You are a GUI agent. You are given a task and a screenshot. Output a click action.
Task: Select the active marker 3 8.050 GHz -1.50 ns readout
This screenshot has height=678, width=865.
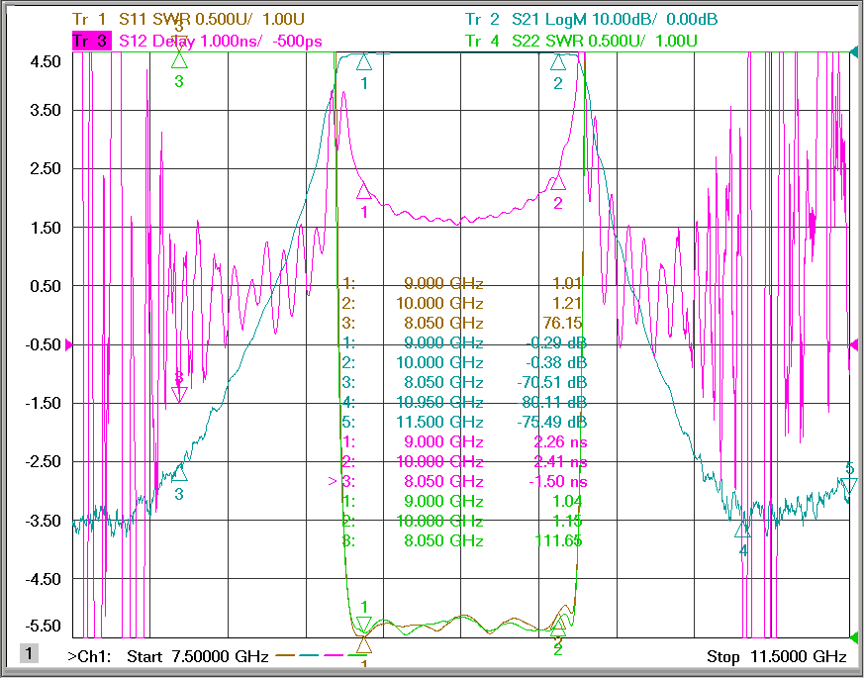(458, 482)
